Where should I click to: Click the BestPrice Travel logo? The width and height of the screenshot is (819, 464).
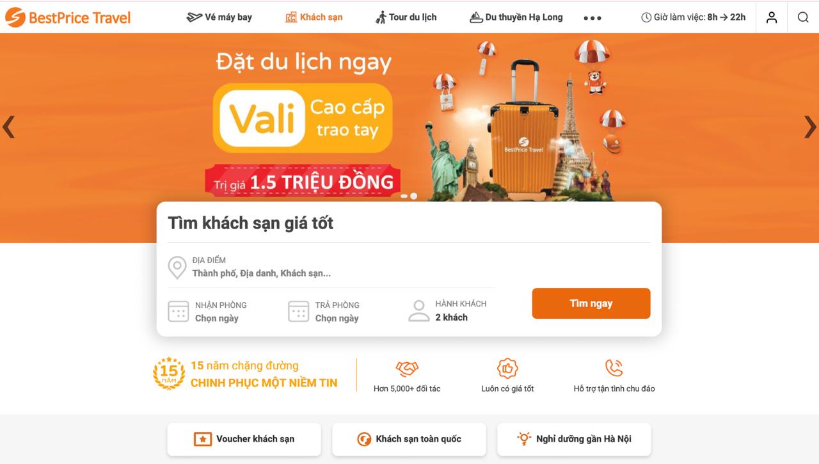coord(67,17)
